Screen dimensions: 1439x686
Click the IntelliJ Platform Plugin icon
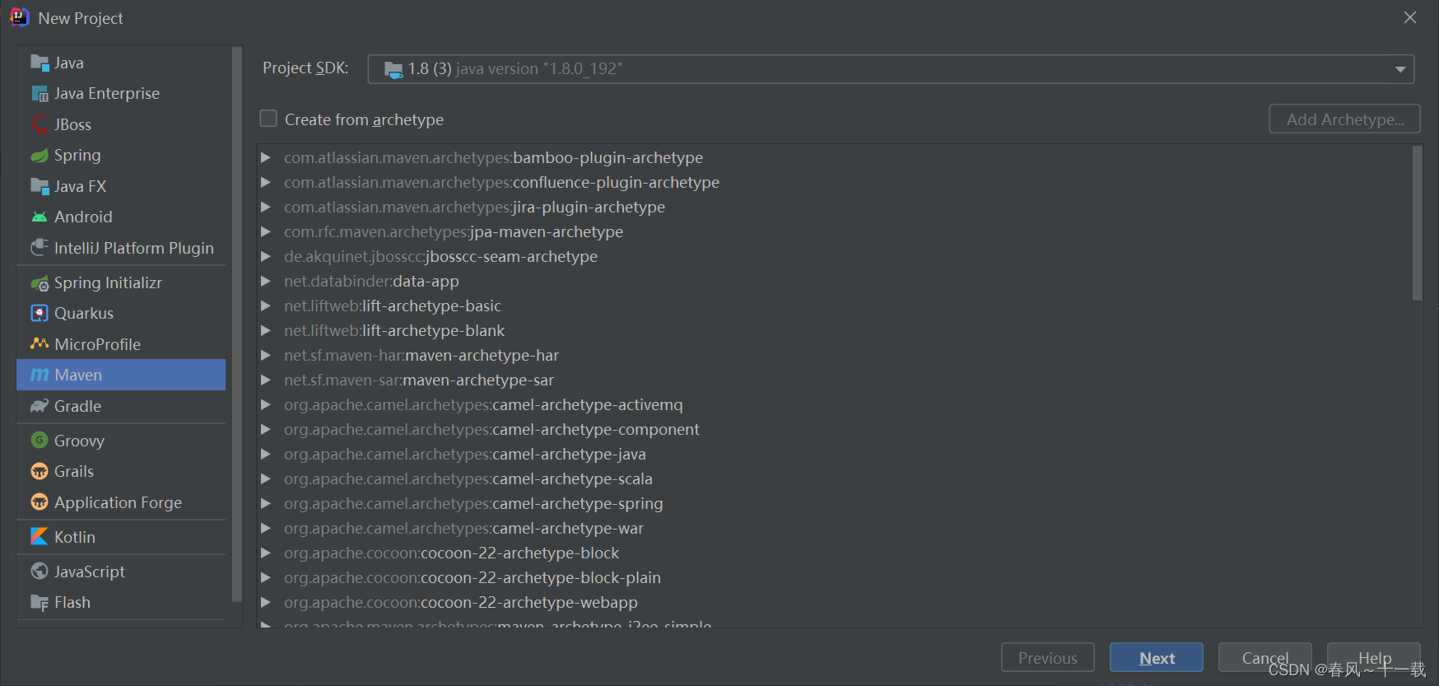click(x=40, y=248)
